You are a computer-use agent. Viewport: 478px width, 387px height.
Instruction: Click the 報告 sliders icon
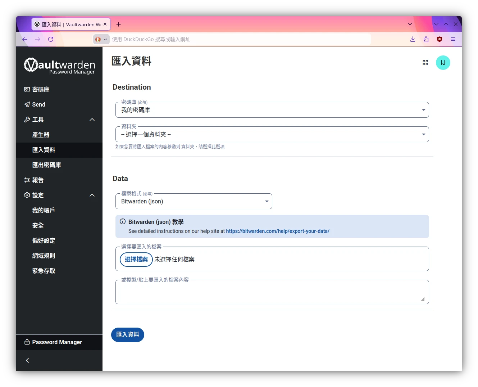[x=27, y=180]
